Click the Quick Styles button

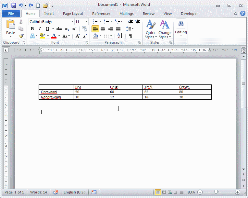150,29
